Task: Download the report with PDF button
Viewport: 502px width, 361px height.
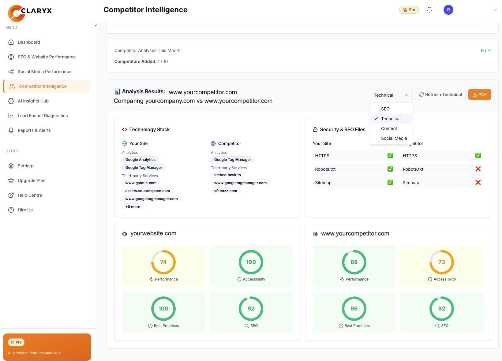Action: pyautogui.click(x=479, y=95)
